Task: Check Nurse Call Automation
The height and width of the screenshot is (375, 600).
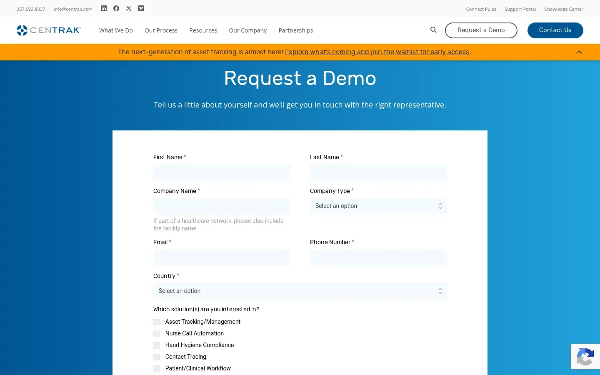Action: (x=157, y=334)
